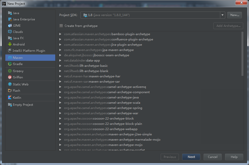Select camel-archetype-component archetype
Image resolution: width=249 pixels, height=165 pixels.
tap(107, 92)
